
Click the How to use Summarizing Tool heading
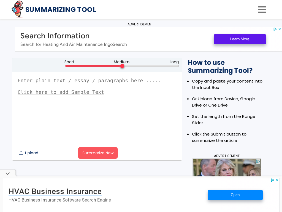[220, 67]
